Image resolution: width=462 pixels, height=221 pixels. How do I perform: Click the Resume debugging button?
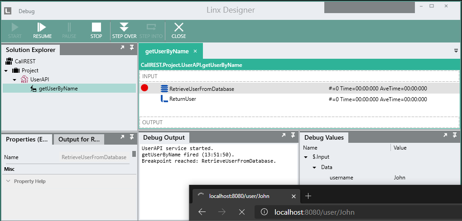42,31
